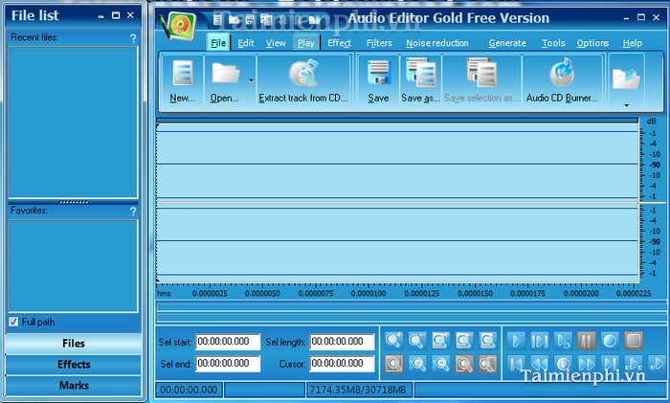Expand the dropdown arrow next to Open
The width and height of the screenshot is (670, 403).
[251, 80]
